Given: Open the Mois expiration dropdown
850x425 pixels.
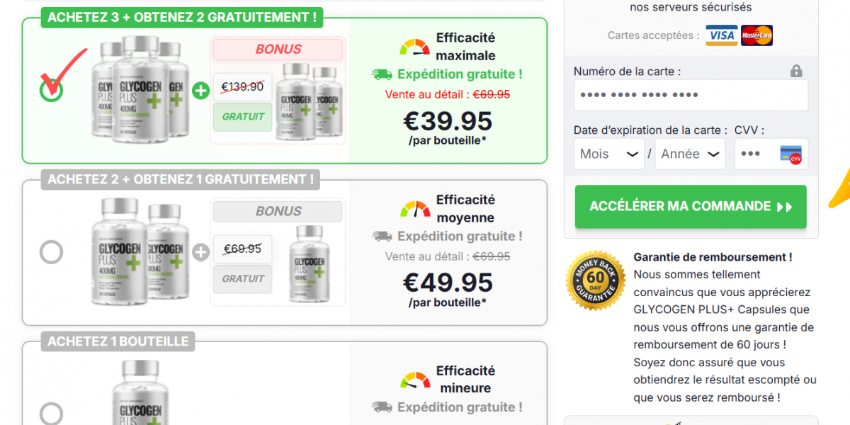Looking at the screenshot, I should click(x=608, y=154).
